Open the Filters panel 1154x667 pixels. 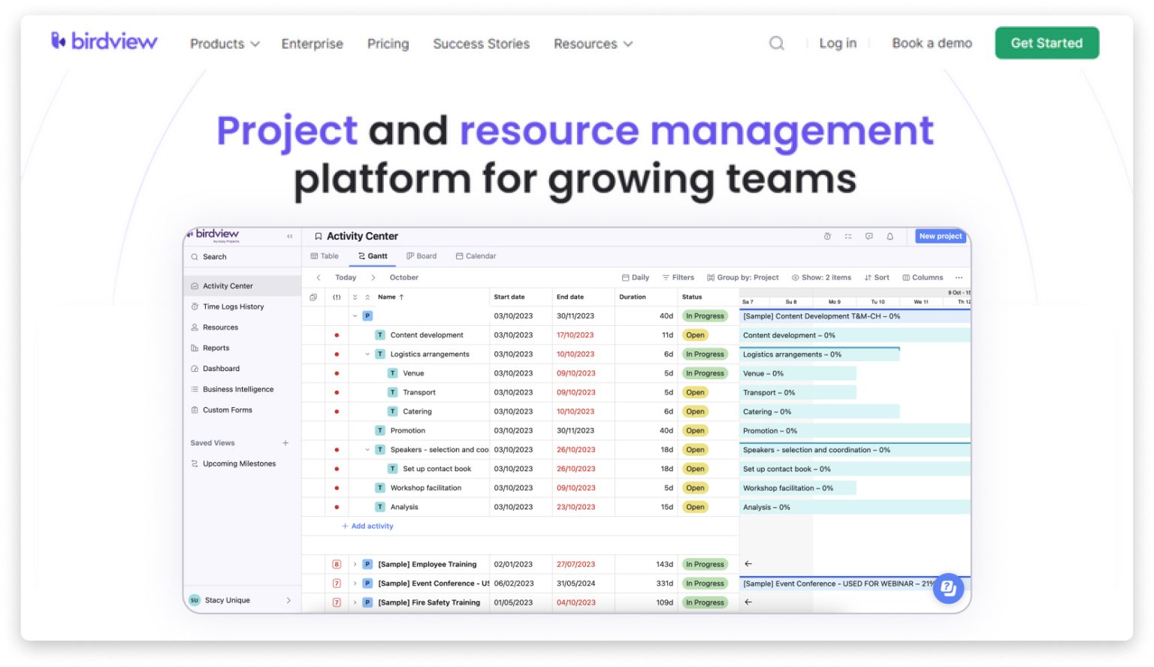(678, 277)
